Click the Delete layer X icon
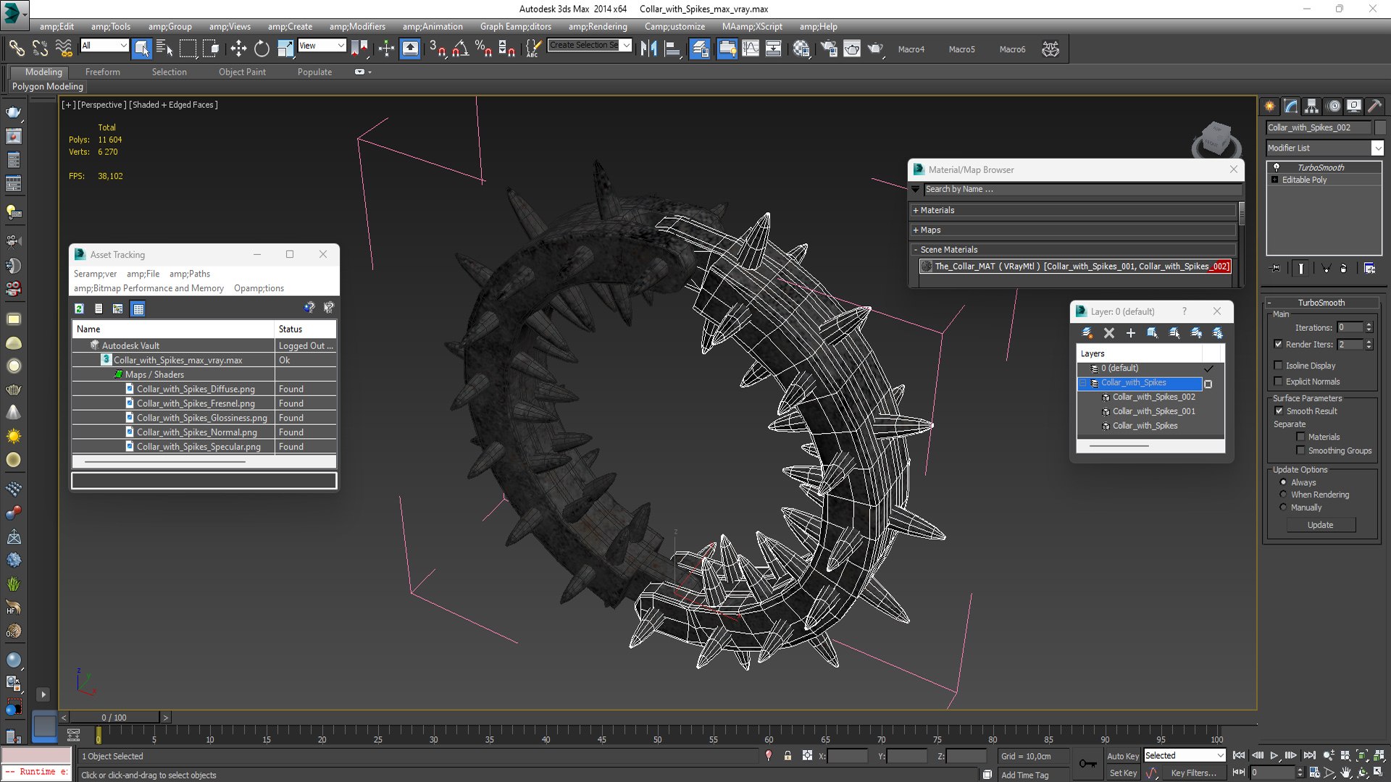The height and width of the screenshot is (782, 1391). tap(1108, 333)
